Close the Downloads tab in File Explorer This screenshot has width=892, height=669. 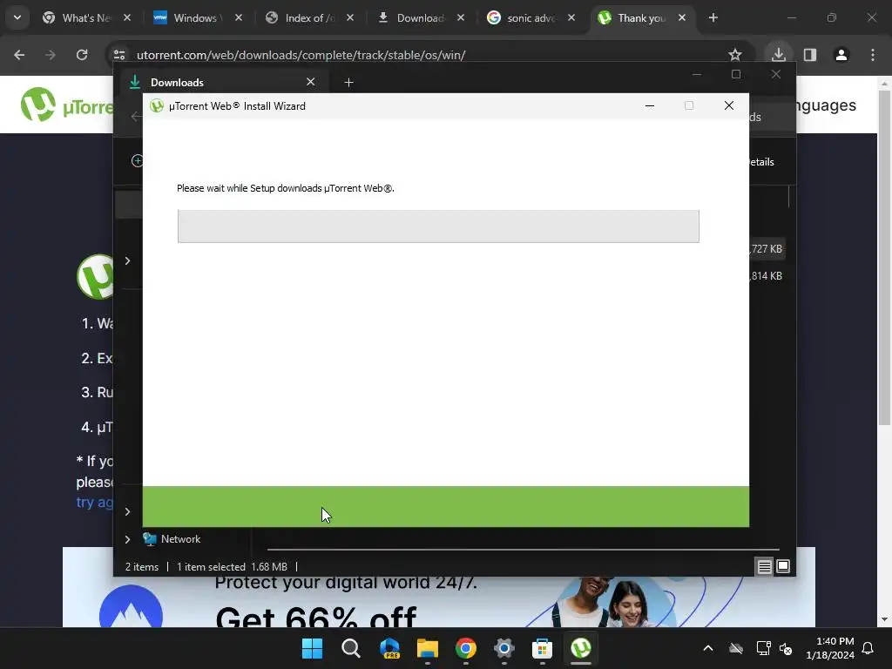coord(311,82)
